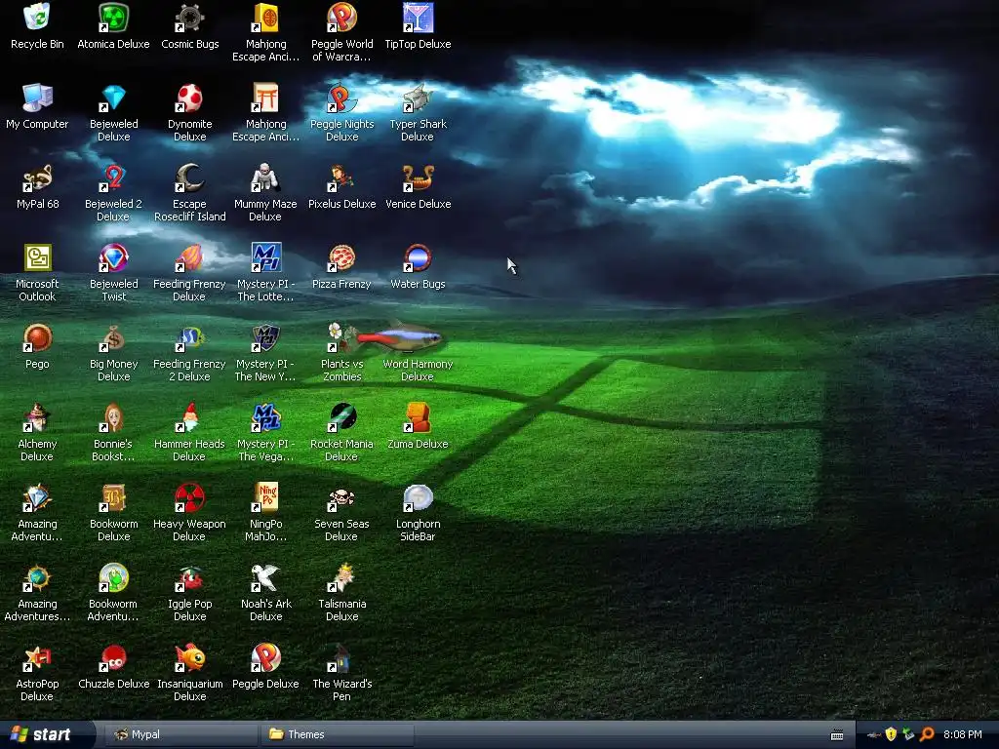This screenshot has width=999, height=749.
Task: Select the Talismania Deluxe shortcut
Action: point(342,578)
